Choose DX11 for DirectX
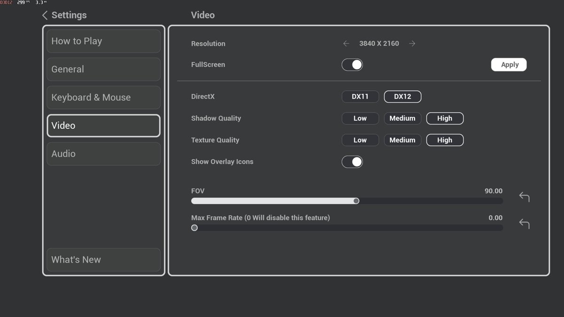This screenshot has width=564, height=317. tap(360, 97)
